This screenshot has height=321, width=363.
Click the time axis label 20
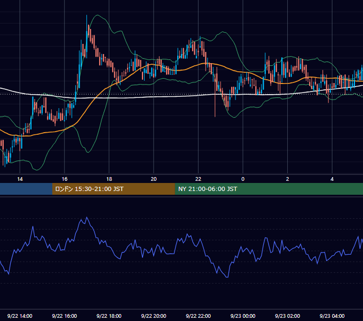tap(154, 179)
